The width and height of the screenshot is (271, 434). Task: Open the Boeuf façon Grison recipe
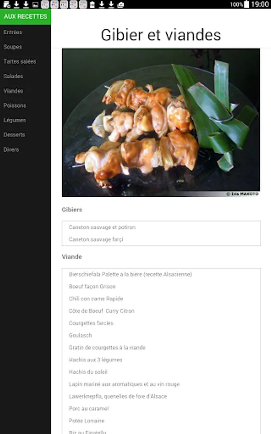(92, 286)
